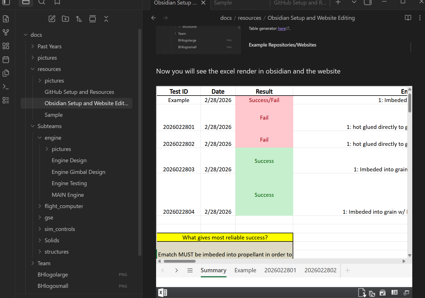The height and width of the screenshot is (298, 425).
Task: Expand the Past Years folder
Action: [x=33, y=46]
